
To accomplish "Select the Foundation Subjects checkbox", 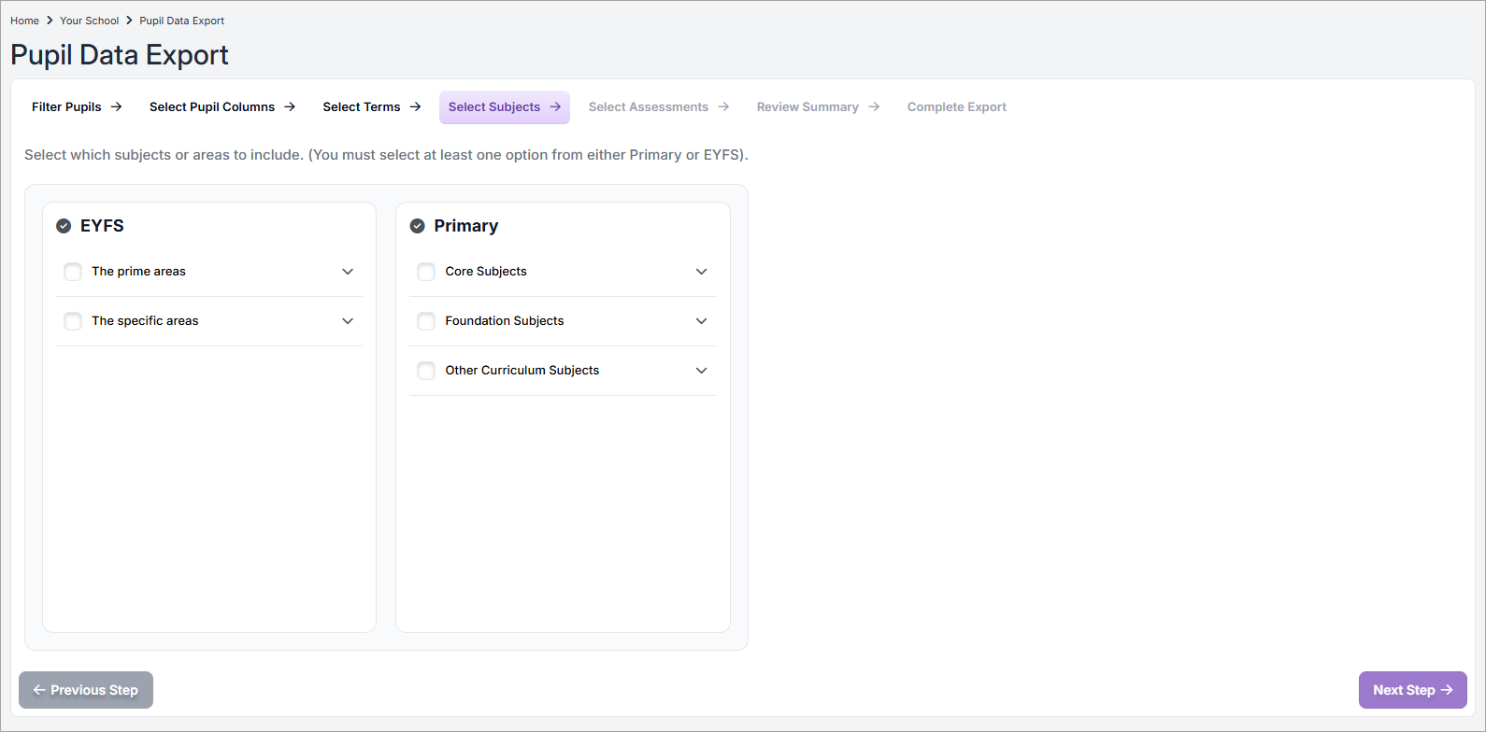I will pyautogui.click(x=426, y=321).
